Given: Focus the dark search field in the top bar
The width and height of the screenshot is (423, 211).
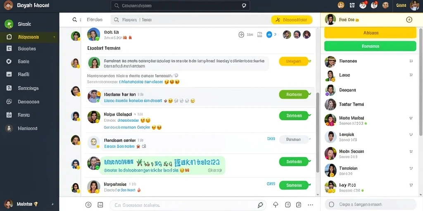Looking at the screenshot, I should [180, 5].
